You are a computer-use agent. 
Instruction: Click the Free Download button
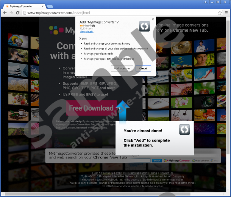(91, 108)
